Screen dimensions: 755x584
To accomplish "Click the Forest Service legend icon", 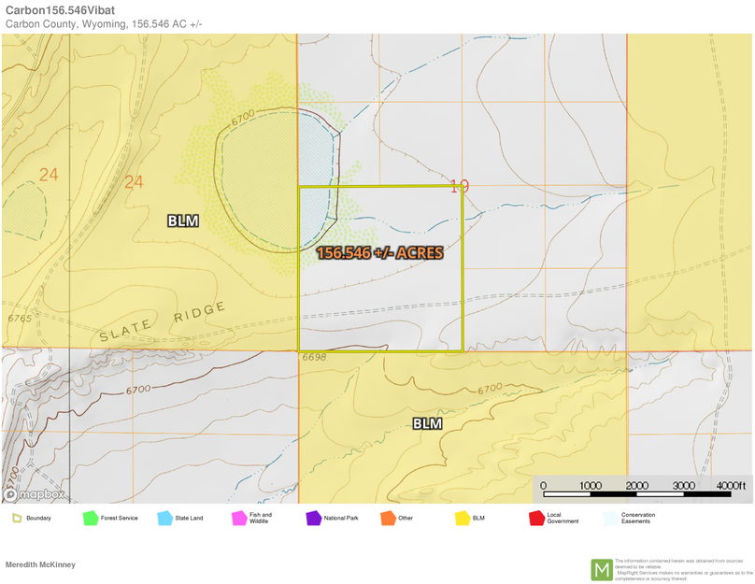I will (x=90, y=517).
